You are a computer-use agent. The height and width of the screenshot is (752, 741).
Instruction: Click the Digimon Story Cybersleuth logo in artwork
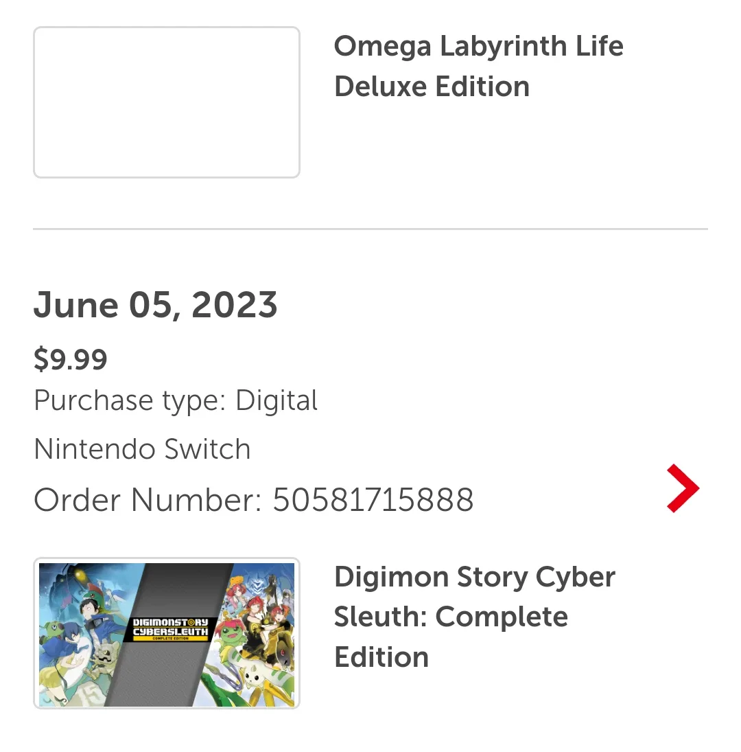coord(171,629)
